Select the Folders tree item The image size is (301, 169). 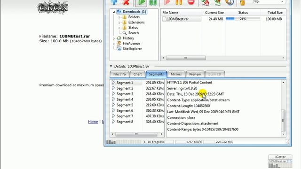pos(134,17)
